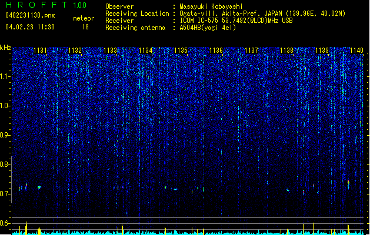Click the Observer label
Image resolution: width=370 pixels, height=235 pixels.
point(119,6)
